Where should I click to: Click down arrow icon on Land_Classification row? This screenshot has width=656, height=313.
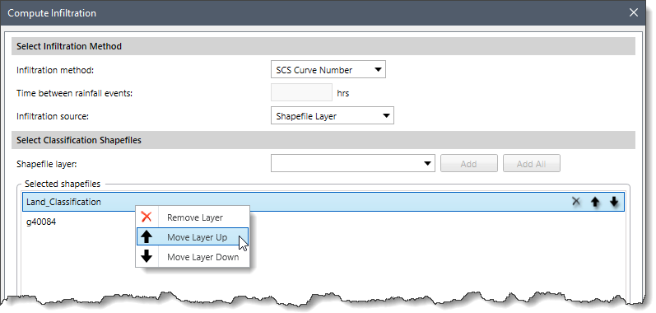pyautogui.click(x=614, y=202)
